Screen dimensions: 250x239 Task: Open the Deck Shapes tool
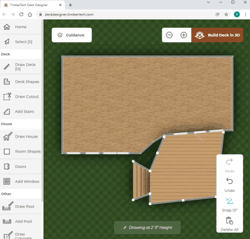[x=21, y=82]
